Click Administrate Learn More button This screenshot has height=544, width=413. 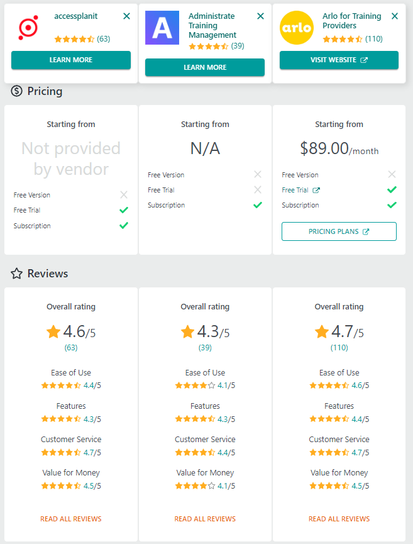pos(205,67)
